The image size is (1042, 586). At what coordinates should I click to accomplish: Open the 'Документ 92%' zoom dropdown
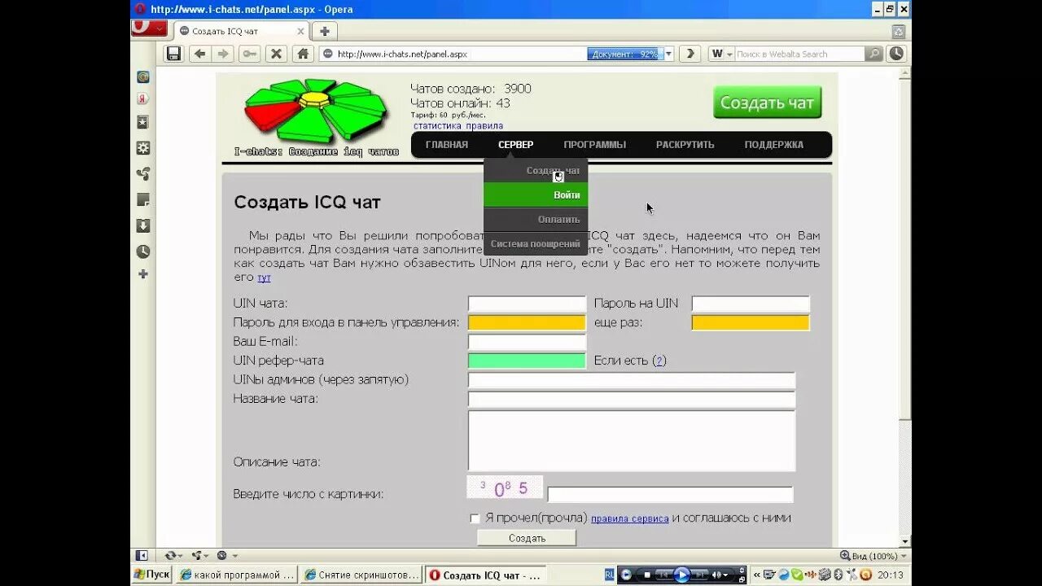[668, 54]
